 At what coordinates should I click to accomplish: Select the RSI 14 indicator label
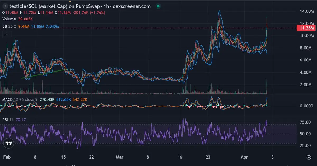click(8, 120)
